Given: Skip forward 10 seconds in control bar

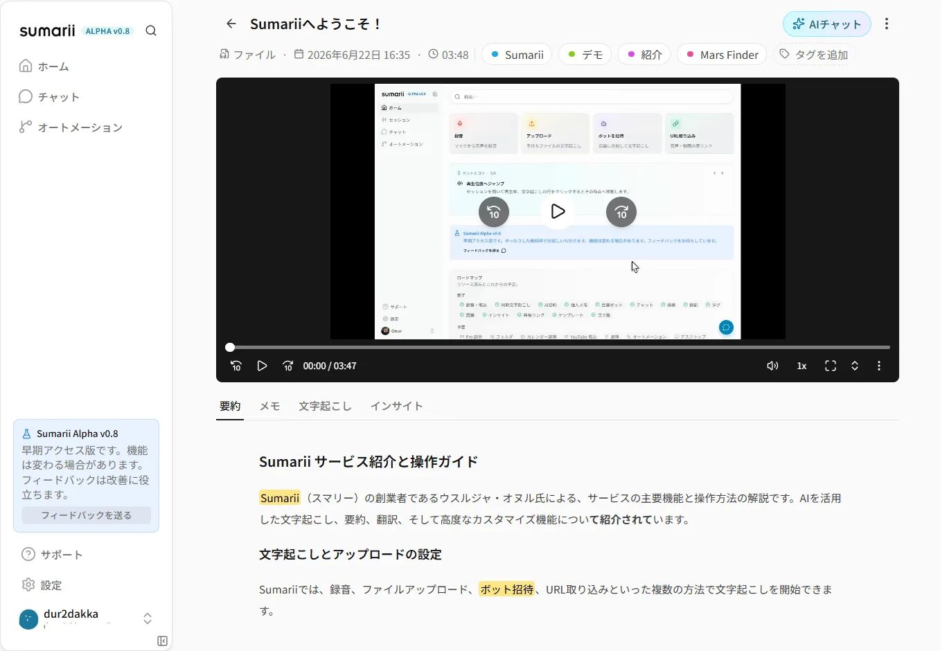Looking at the screenshot, I should 288,366.
